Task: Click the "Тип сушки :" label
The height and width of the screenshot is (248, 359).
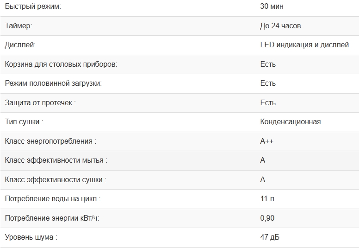Action: tap(24, 122)
